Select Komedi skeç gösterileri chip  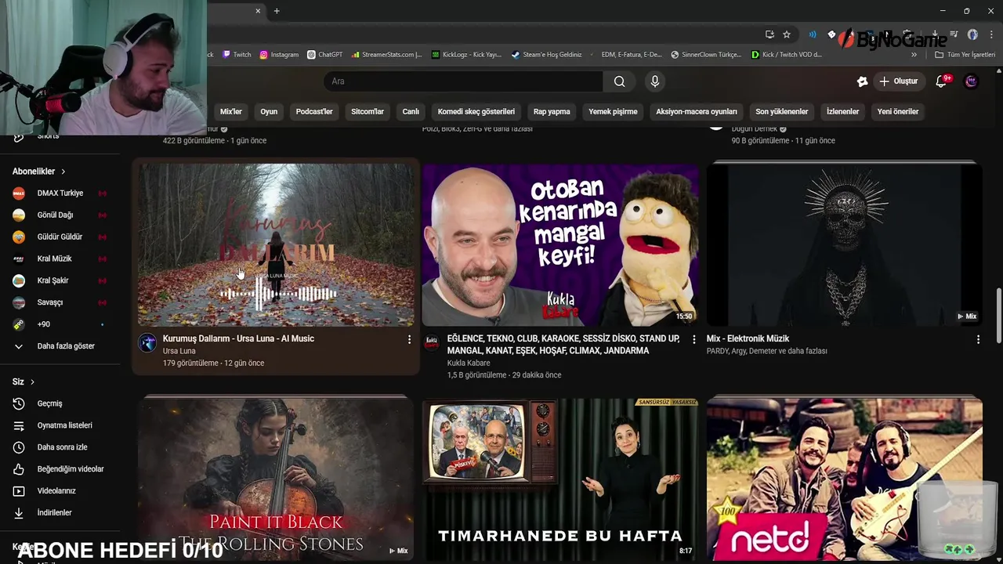coord(476,112)
